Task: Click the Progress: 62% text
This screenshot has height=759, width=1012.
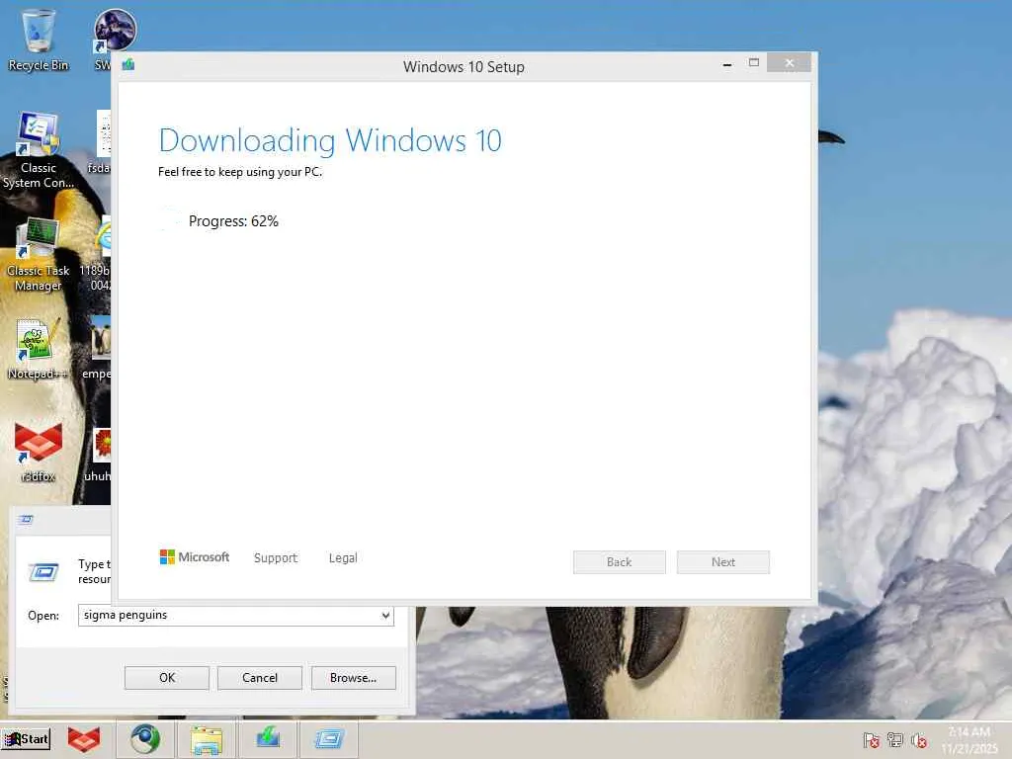Action: click(233, 221)
